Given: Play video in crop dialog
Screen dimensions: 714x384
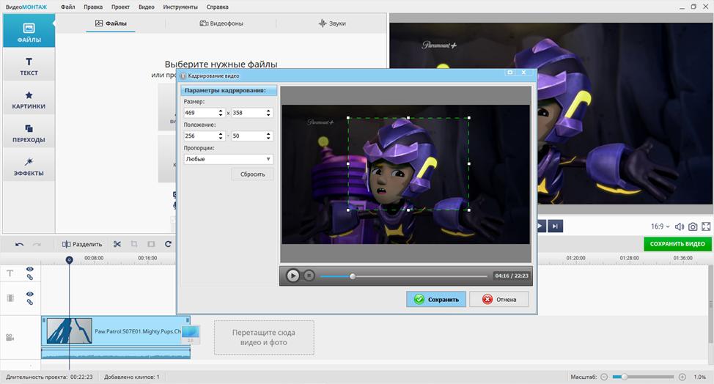Looking at the screenshot, I should [292, 276].
